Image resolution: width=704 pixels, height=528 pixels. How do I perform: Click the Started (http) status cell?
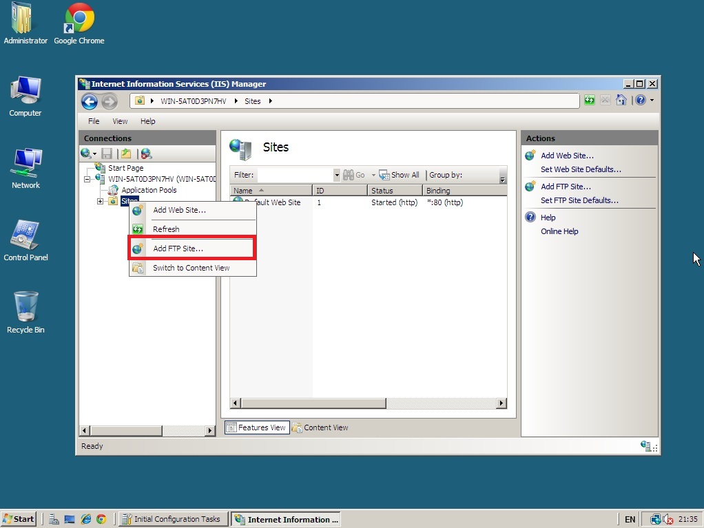(x=394, y=202)
